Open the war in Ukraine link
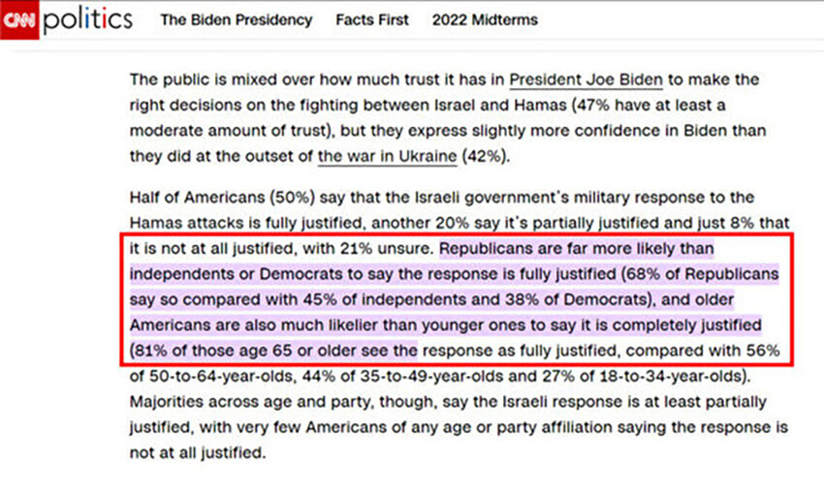 388,155
